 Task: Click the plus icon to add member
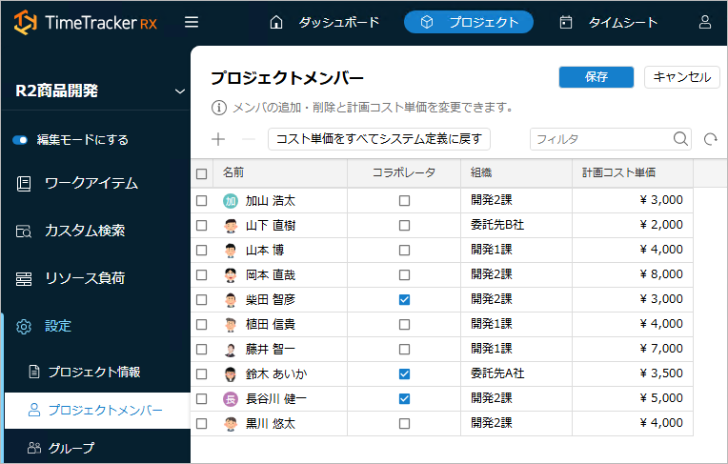(218, 139)
